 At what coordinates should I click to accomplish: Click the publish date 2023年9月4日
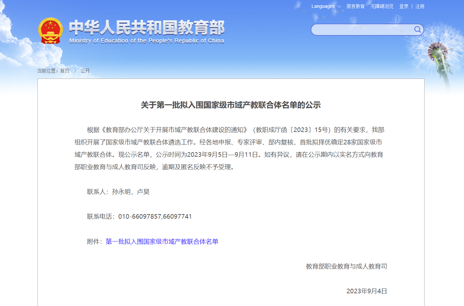pos(367,291)
